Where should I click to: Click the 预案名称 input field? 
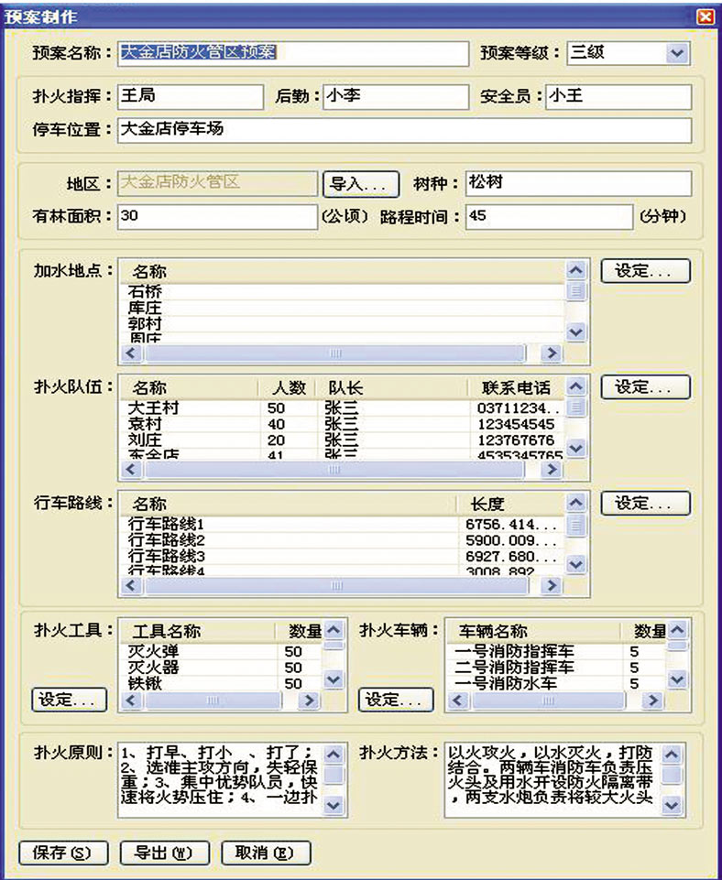[x=293, y=53]
